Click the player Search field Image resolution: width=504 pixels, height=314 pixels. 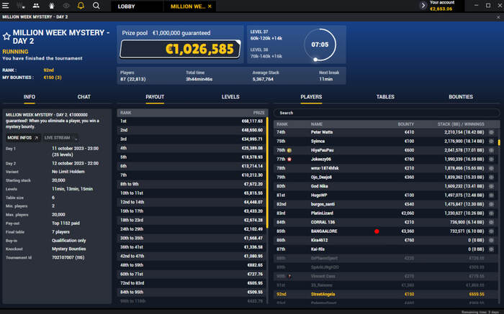pyautogui.click(x=387, y=113)
